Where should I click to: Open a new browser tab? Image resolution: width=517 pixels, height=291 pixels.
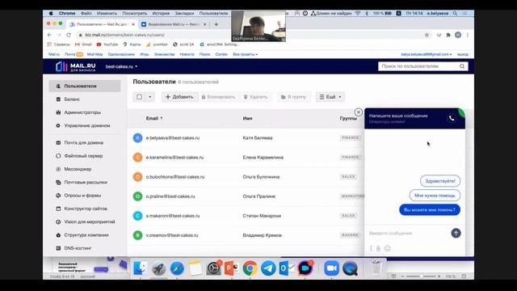click(x=216, y=24)
